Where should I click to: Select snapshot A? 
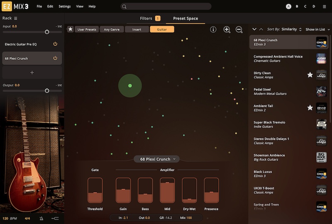pos(288,7)
